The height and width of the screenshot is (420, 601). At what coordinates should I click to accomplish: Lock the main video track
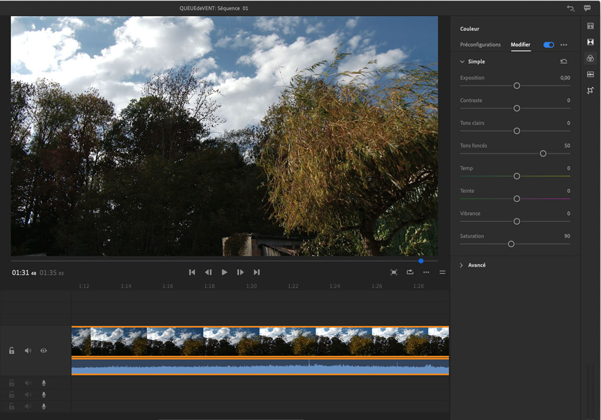pyautogui.click(x=11, y=350)
